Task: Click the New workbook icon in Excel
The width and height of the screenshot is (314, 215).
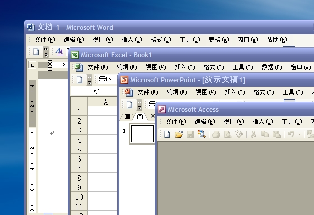Action: pos(79,79)
